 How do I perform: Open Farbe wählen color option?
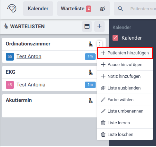pyautogui.click(x=125, y=99)
